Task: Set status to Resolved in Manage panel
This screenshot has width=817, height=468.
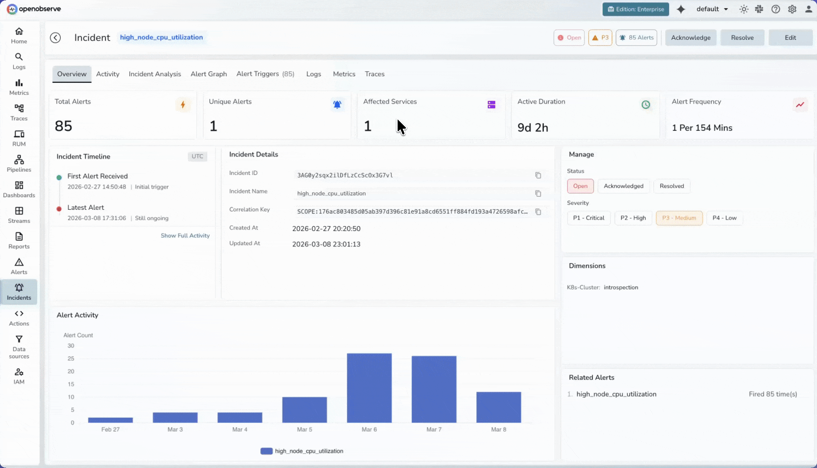Action: [671, 186]
